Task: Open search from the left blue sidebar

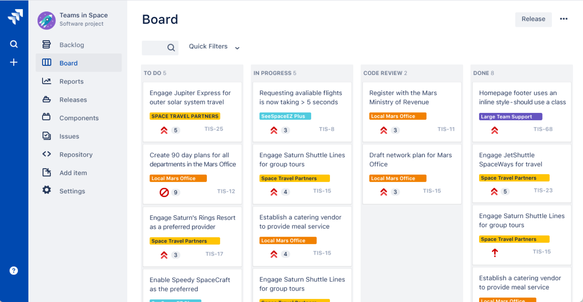Action: [x=14, y=44]
